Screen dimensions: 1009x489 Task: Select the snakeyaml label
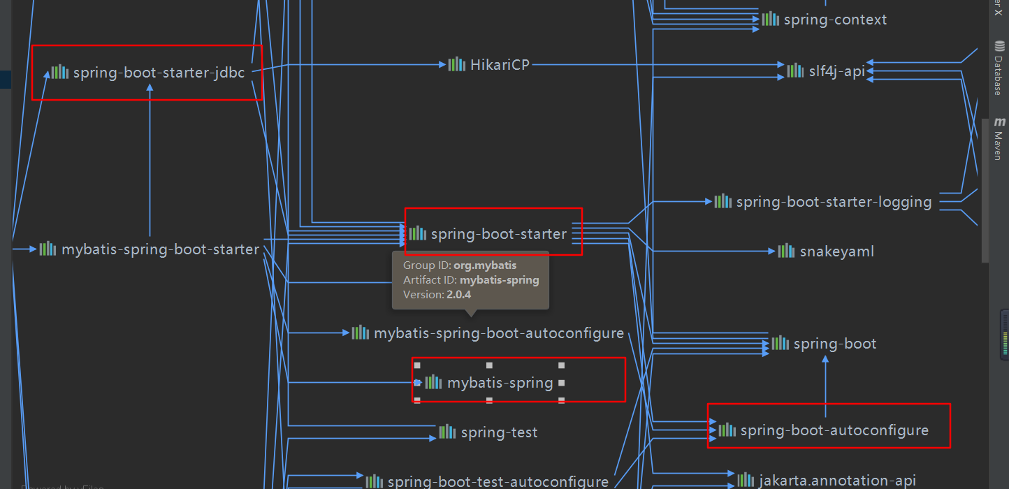[x=837, y=251]
